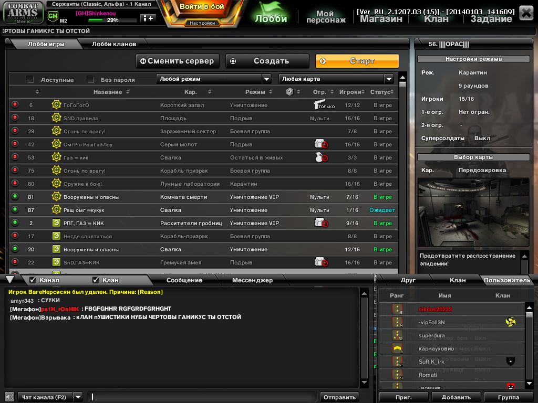The width and height of the screenshot is (538, 403).
Task: Open the Пользователь list tab
Action: pyautogui.click(x=507, y=280)
